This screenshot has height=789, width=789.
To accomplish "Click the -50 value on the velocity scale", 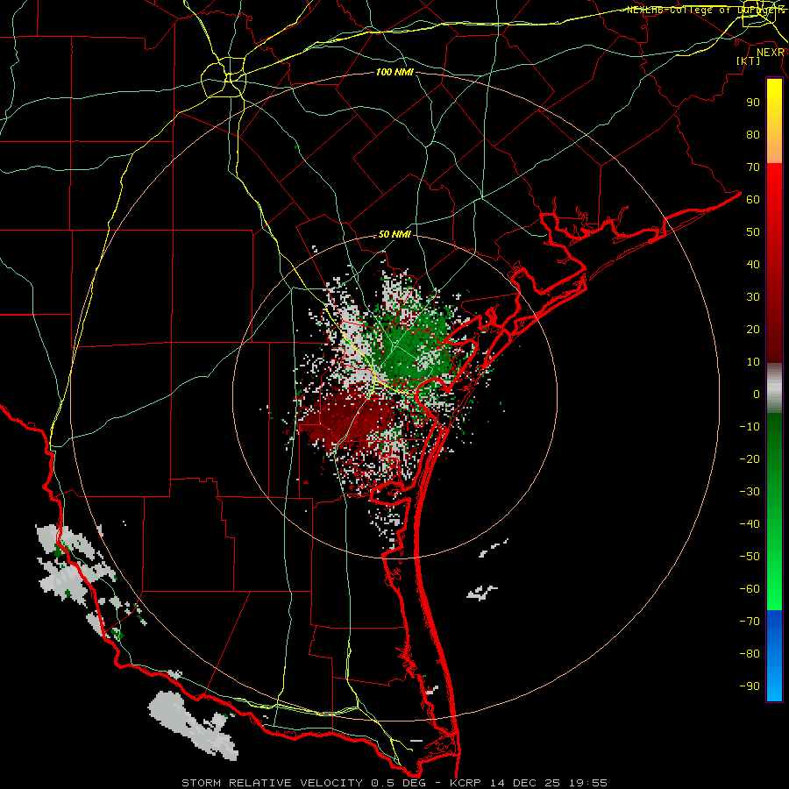I will click(750, 557).
